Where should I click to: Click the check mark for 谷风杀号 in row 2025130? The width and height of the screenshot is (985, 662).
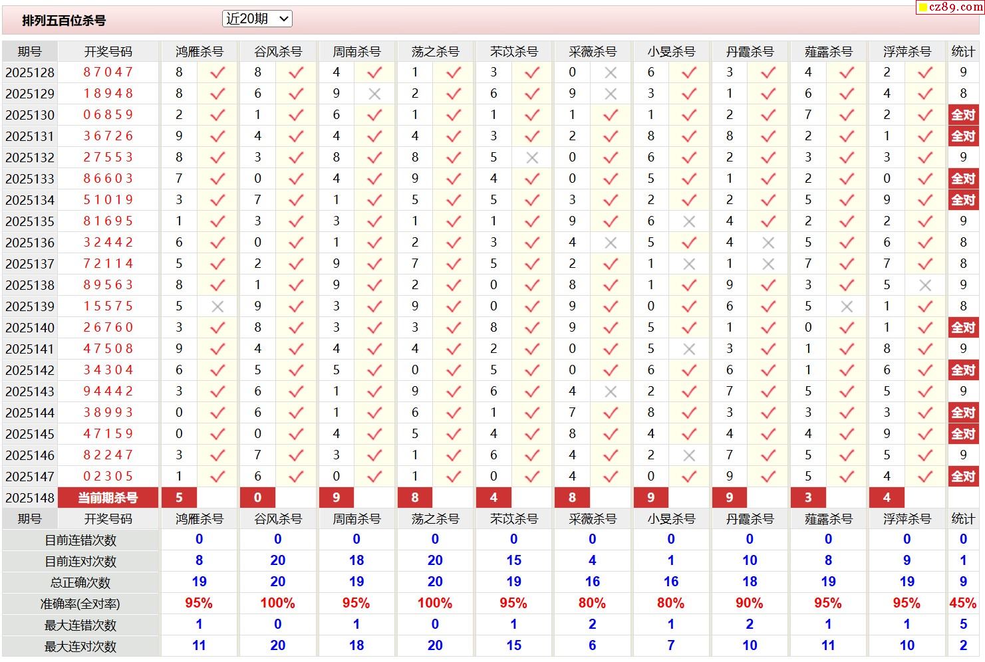(296, 115)
